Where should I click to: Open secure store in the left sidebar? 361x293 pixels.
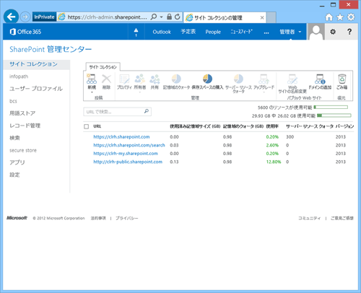pos(23,150)
